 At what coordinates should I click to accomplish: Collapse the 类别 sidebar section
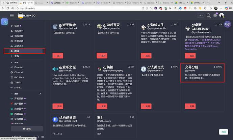click(11, 94)
